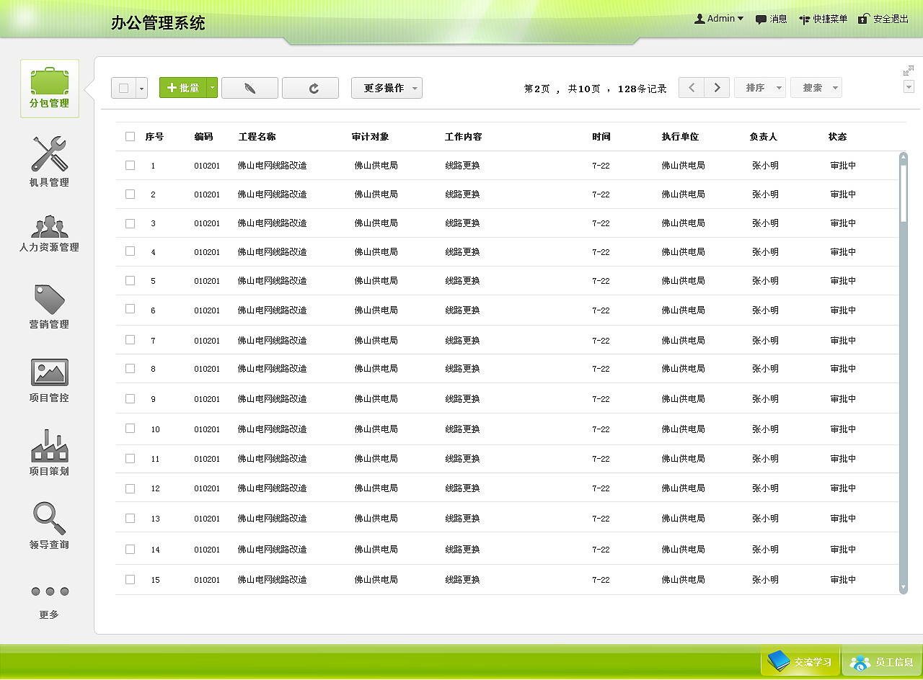Open the Admin account menu
923x680 pixels.
point(718,19)
